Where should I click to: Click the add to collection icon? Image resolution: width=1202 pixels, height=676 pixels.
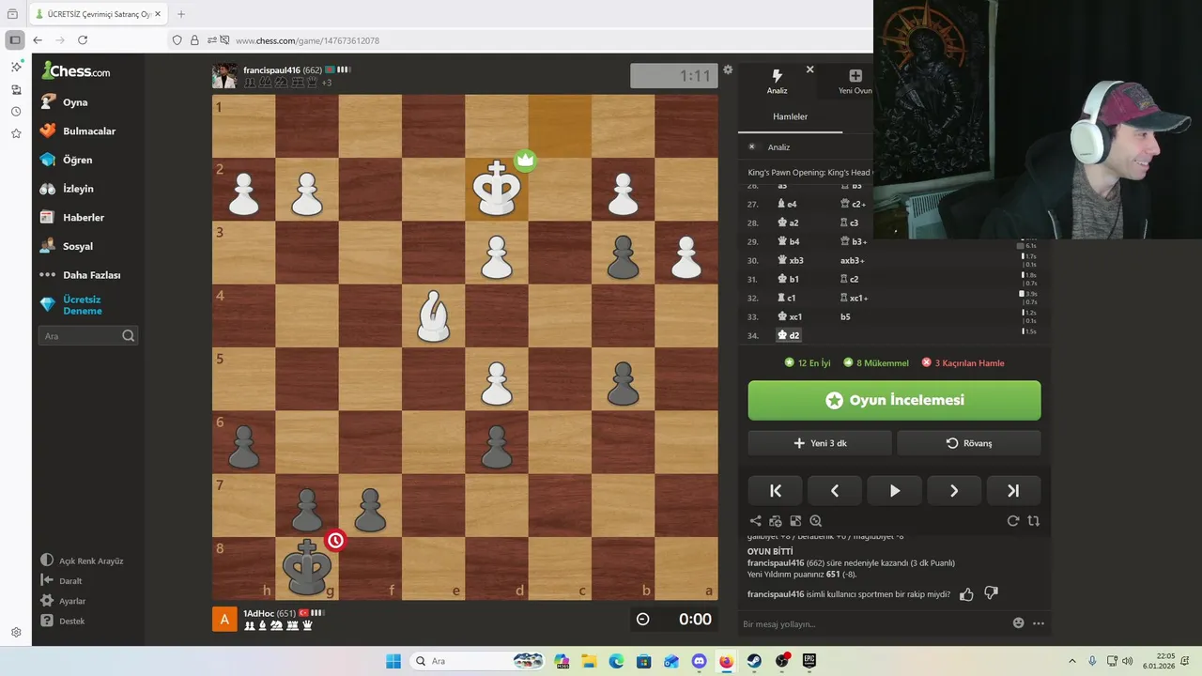tap(776, 521)
